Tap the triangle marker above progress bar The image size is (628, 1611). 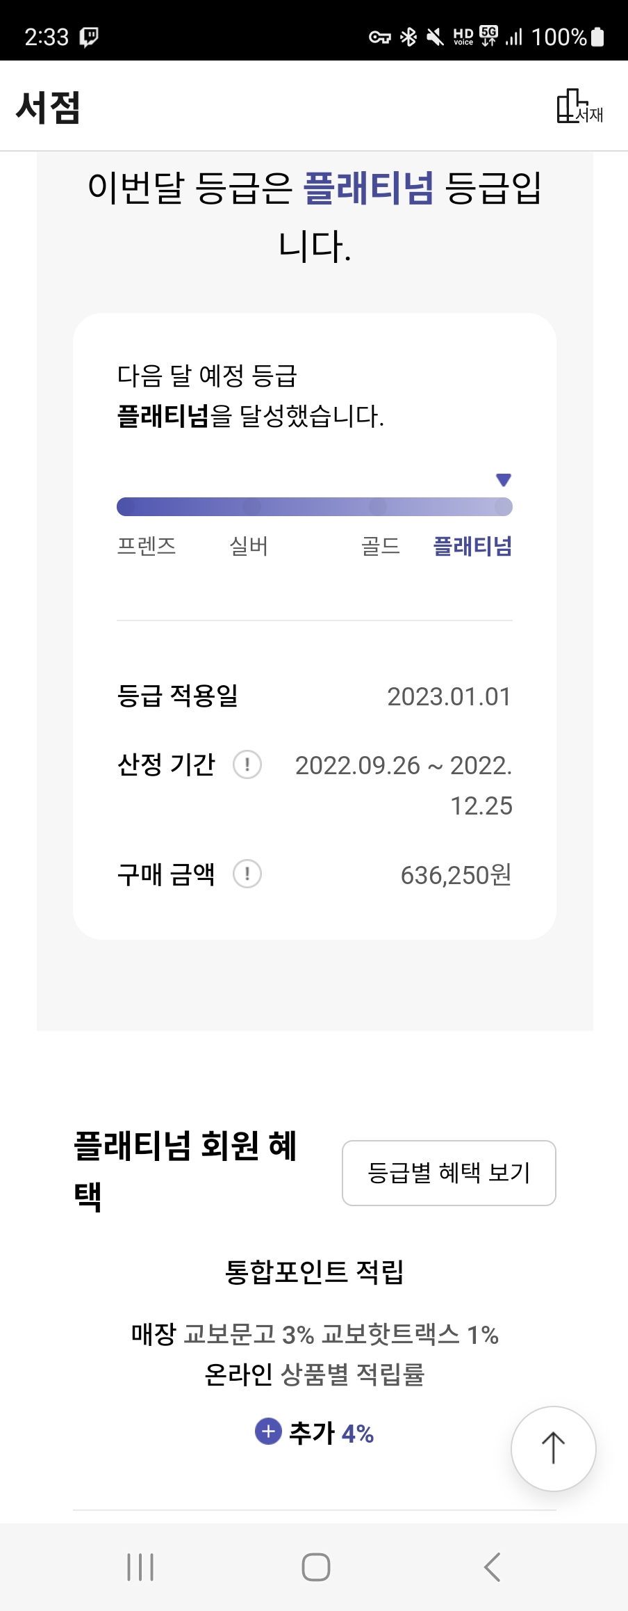click(504, 480)
